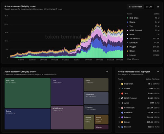Select Ethereum treemap tile
The width and height of the screenshot is (164, 134).
pos(96,110)
